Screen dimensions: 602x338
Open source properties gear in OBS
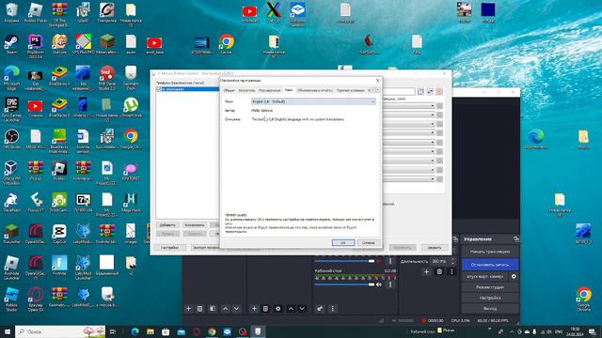pyautogui.click(x=278, y=309)
